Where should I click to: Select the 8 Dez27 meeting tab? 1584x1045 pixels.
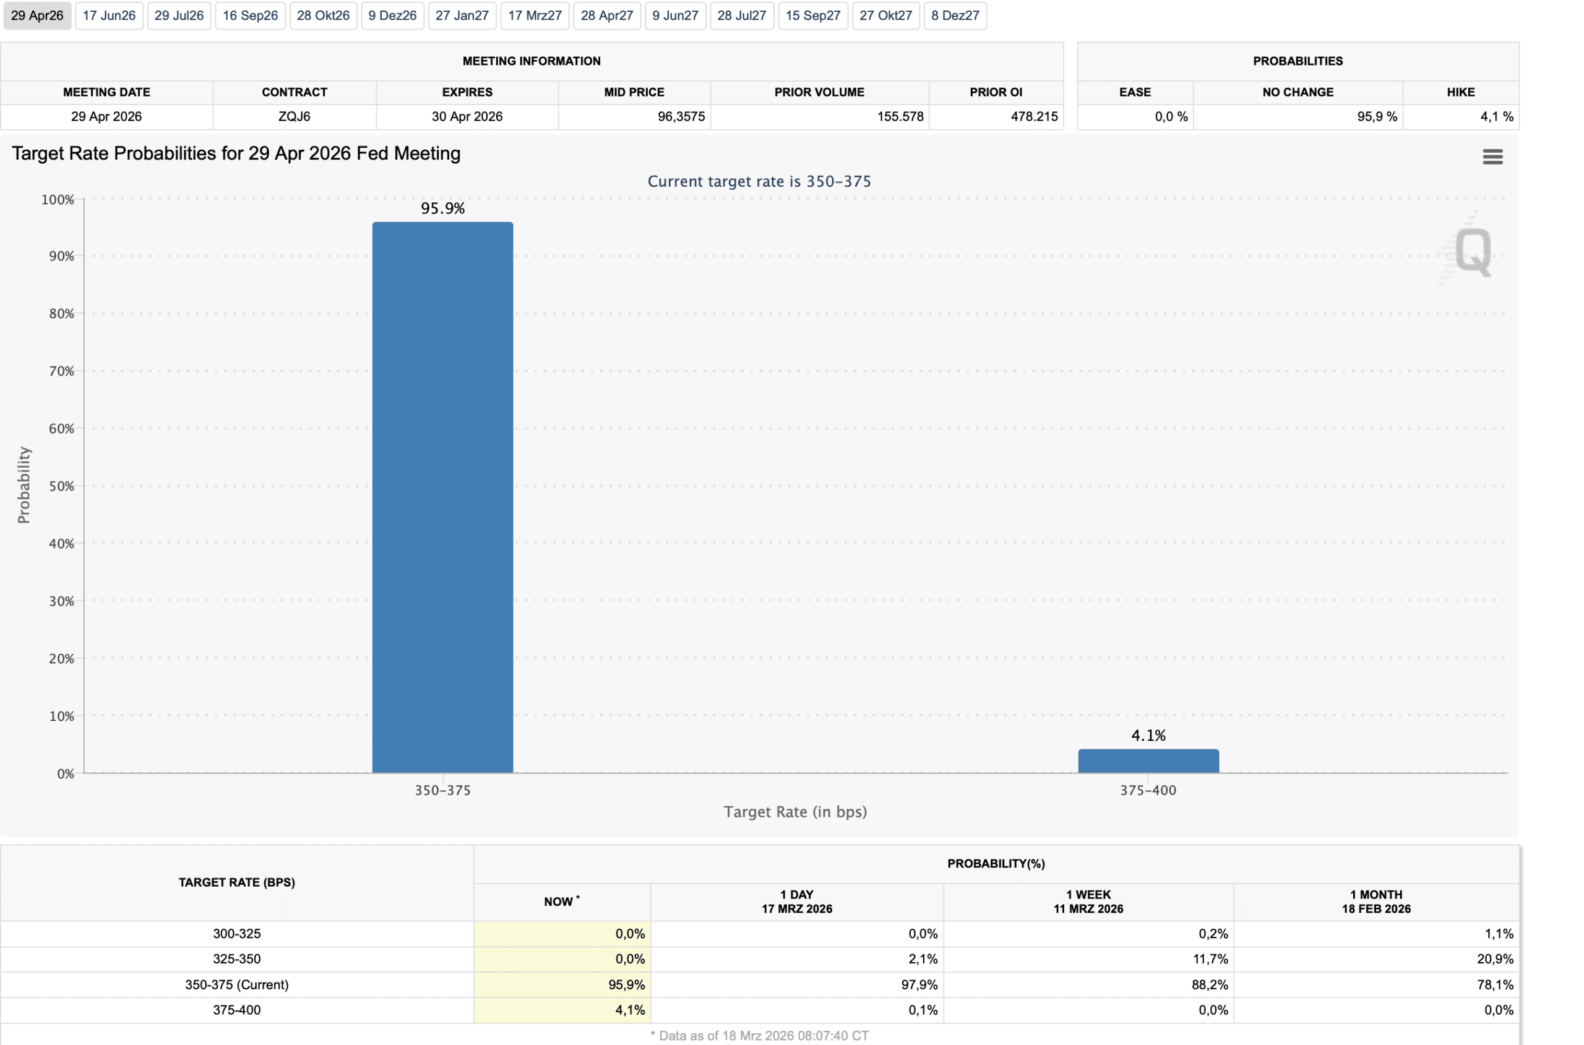click(x=954, y=15)
